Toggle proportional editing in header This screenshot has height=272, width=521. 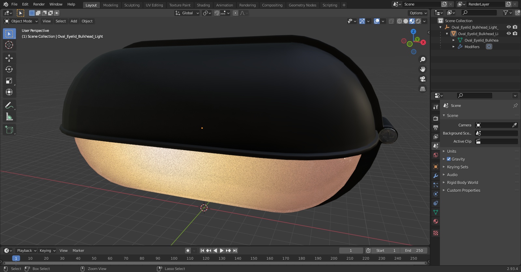tap(235, 13)
